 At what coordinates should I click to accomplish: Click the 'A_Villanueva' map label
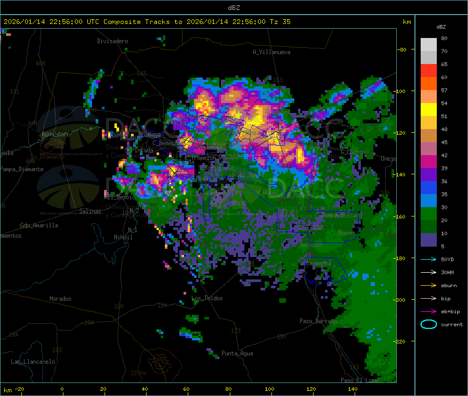[271, 52]
